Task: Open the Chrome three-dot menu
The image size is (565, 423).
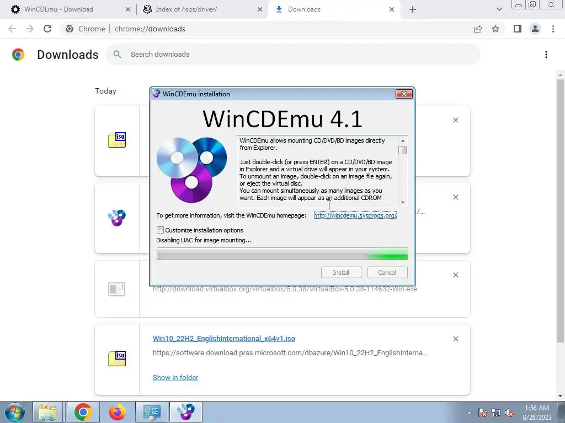Action: coord(553,29)
